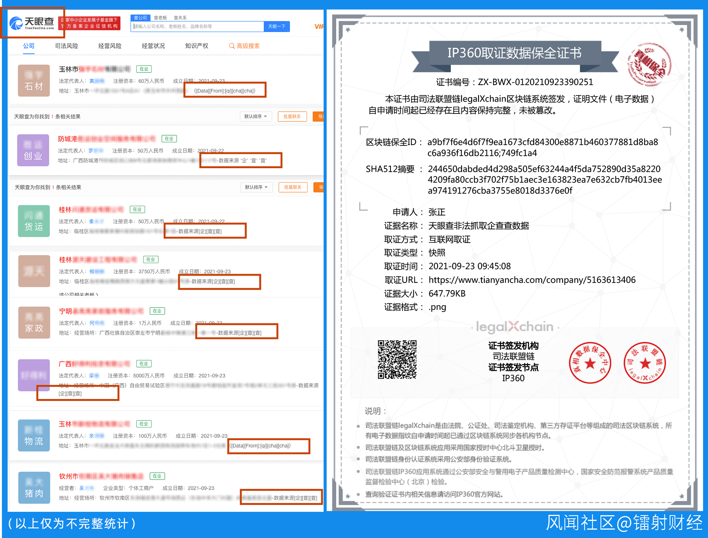
Task: Open the 知识产权 tab
Action: point(196,46)
